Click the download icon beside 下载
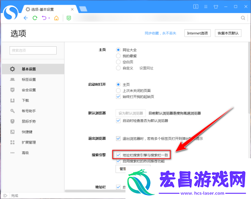 point(13,101)
